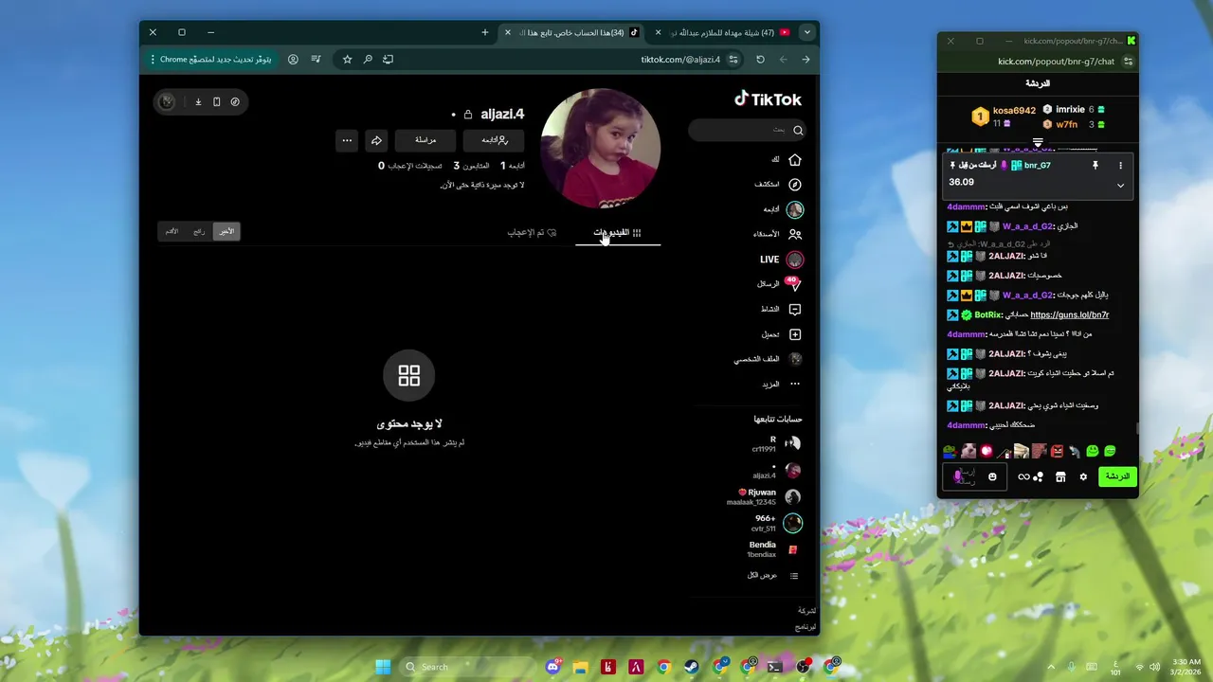Click the volume icon in system tray

1156,667
